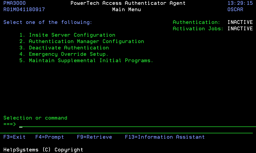Click the Selection or command label
Screen dimensions: 256x153
click(x=35, y=118)
